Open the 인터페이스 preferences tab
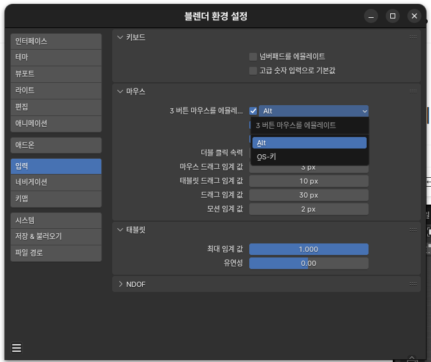Viewport: 431px width, 362px height. coord(56,41)
